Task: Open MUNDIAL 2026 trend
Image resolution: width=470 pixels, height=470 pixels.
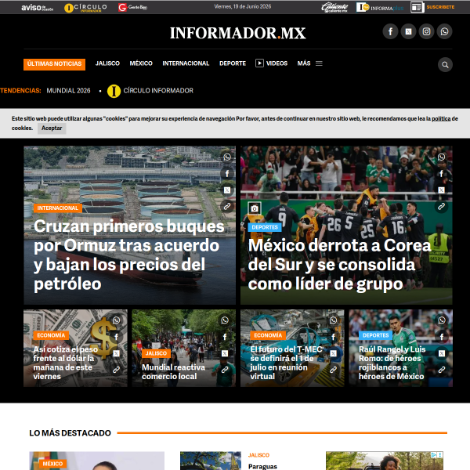Action: coord(68,91)
